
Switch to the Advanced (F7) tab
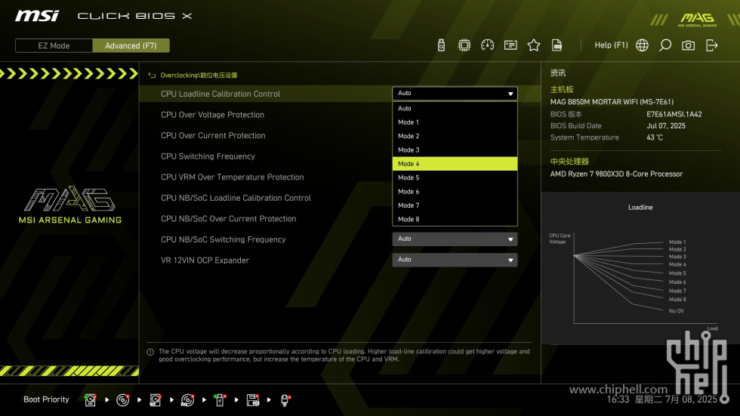point(131,46)
